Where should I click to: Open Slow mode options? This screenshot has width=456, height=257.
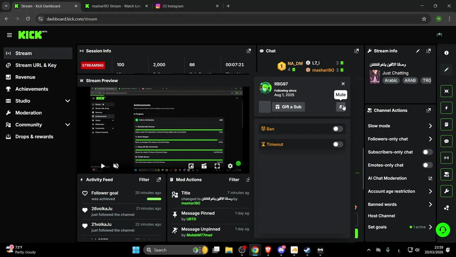coord(400,126)
